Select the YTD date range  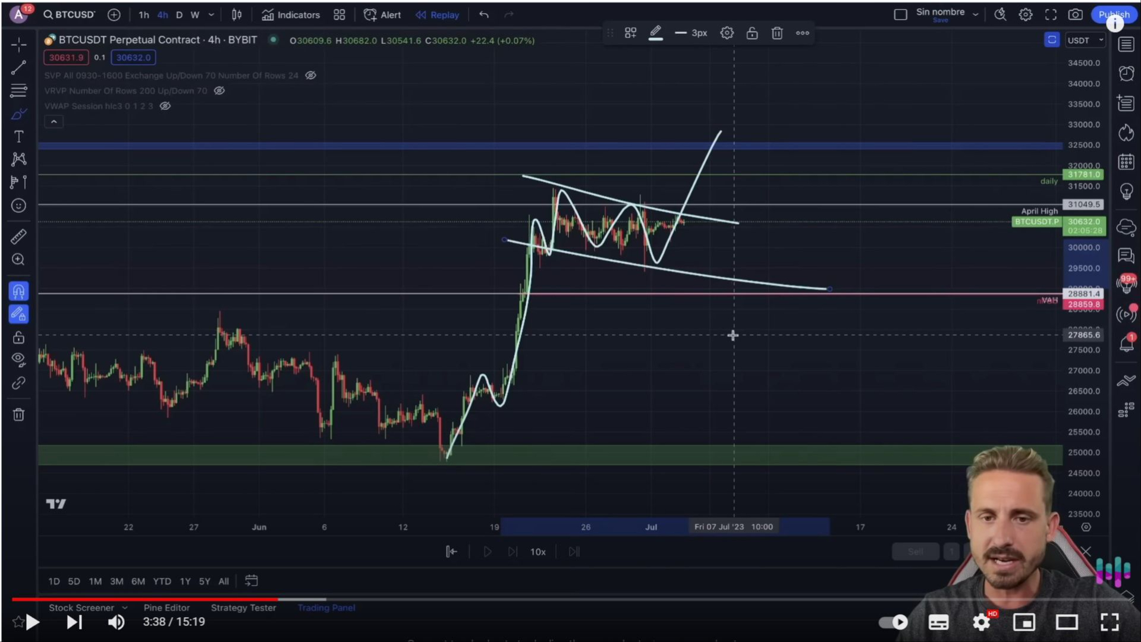pos(162,581)
